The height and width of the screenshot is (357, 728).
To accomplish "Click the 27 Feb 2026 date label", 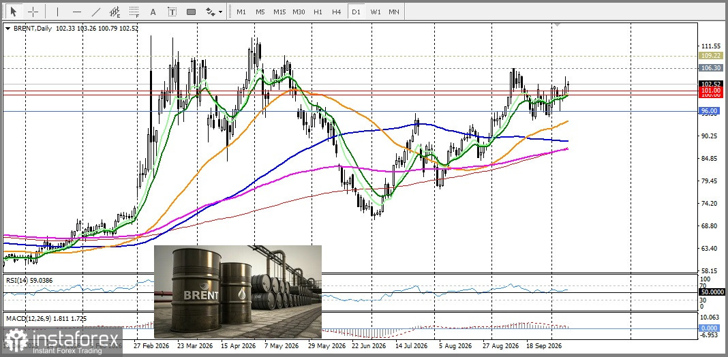I will 151,346.
